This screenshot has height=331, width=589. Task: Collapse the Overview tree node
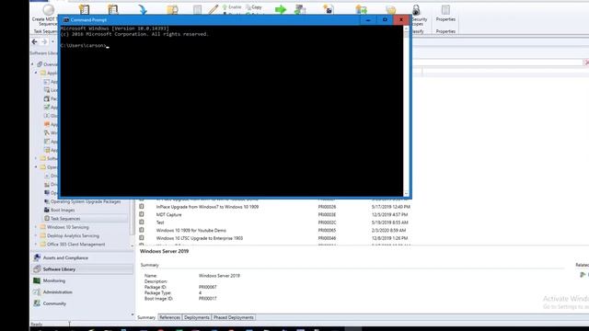tap(33, 64)
